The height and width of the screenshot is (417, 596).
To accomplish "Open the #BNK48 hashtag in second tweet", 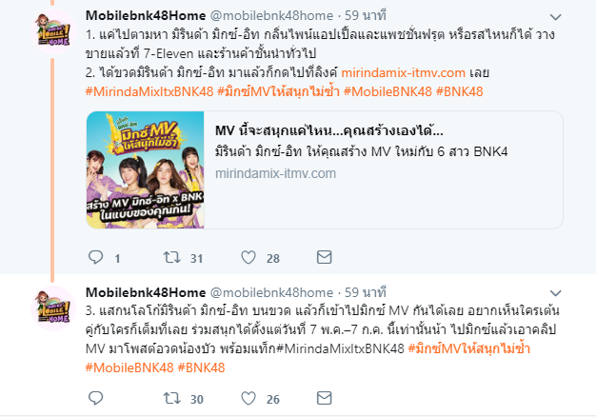I will tap(201, 367).
